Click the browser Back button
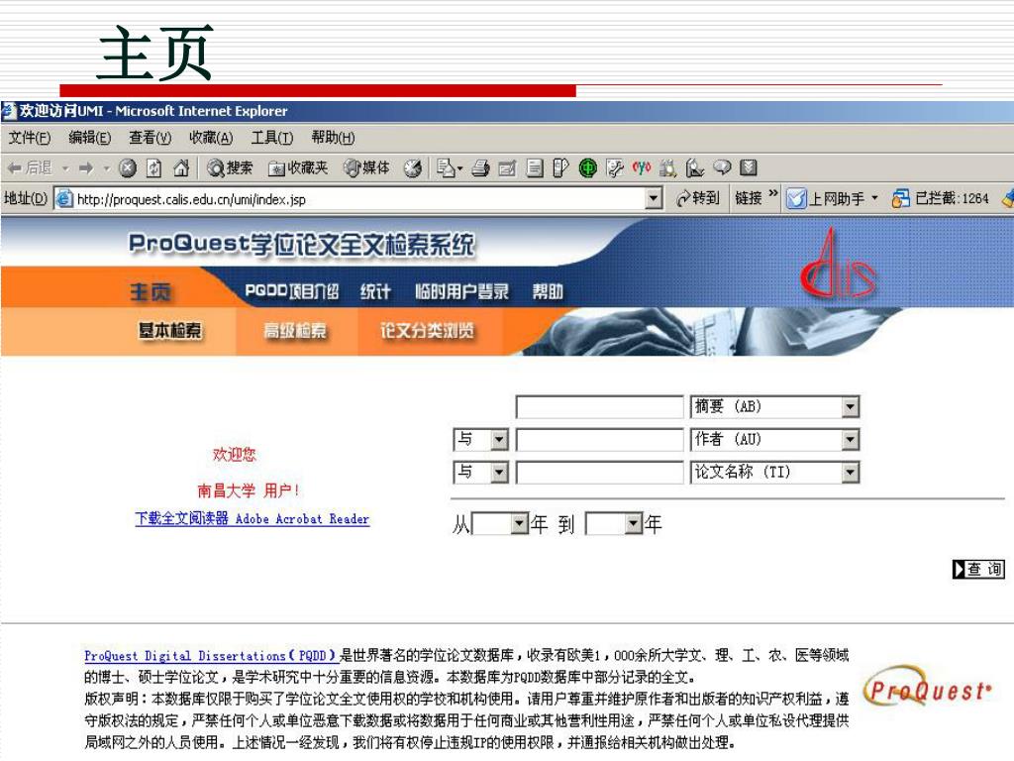Screen dimensions: 1014x761 pyautogui.click(x=29, y=168)
